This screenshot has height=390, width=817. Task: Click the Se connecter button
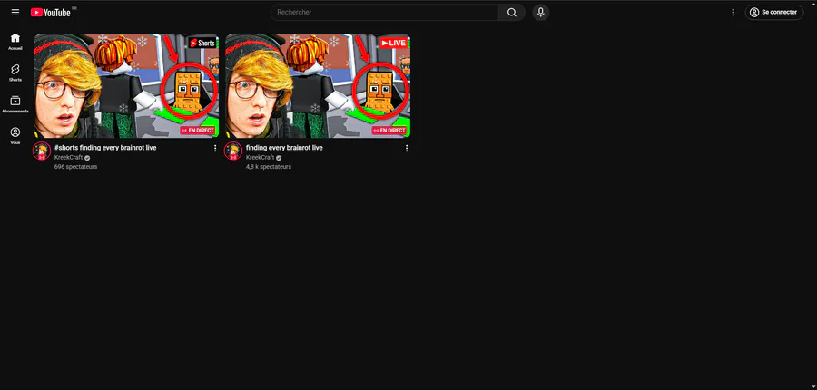click(x=773, y=13)
